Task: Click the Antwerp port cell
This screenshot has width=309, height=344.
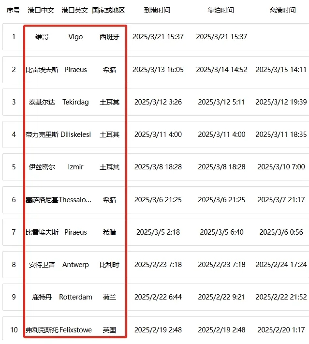Action: click(75, 265)
